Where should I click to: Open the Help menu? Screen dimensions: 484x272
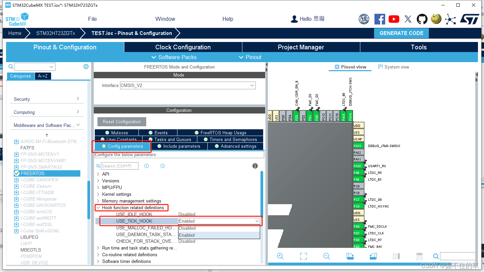[x=228, y=19]
